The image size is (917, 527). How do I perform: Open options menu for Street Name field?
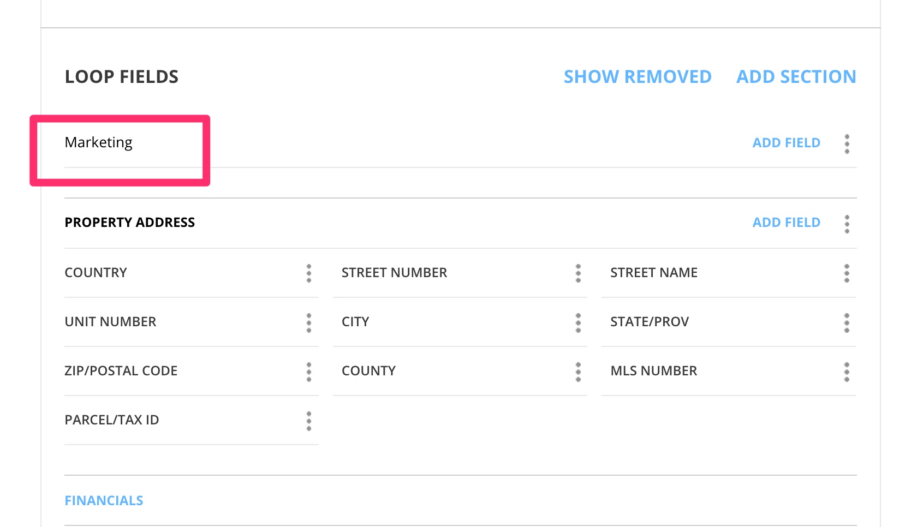tap(847, 273)
